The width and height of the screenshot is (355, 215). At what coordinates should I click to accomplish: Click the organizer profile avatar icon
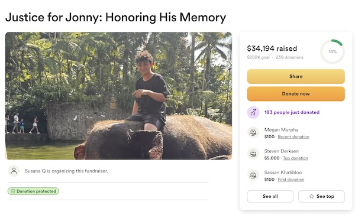pos(14,171)
